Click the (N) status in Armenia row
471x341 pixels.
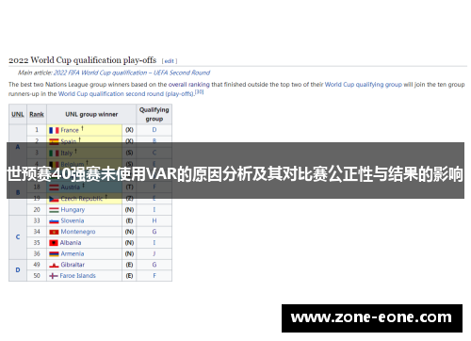click(129, 253)
